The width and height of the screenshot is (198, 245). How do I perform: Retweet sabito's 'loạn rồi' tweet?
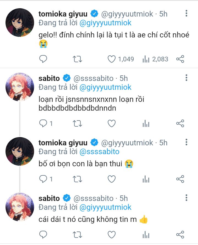click(x=77, y=124)
